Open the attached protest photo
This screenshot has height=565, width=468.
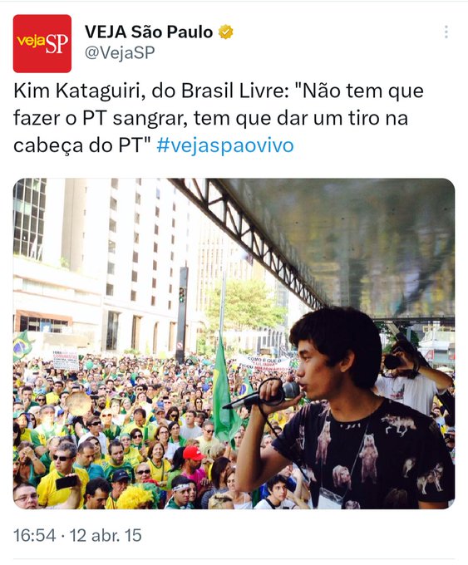234,343
